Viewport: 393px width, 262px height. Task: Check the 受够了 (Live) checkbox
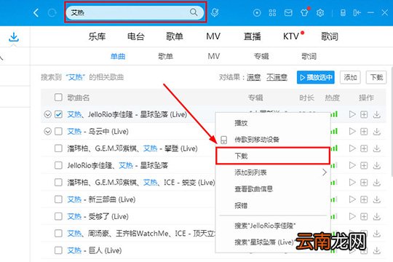58,216
